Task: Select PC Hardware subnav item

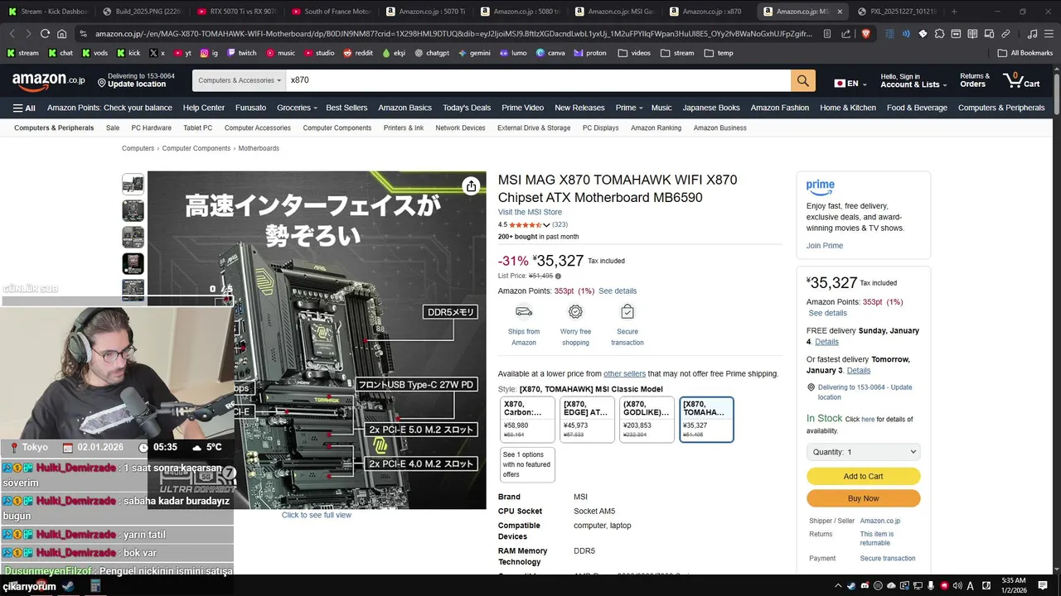Action: point(151,128)
